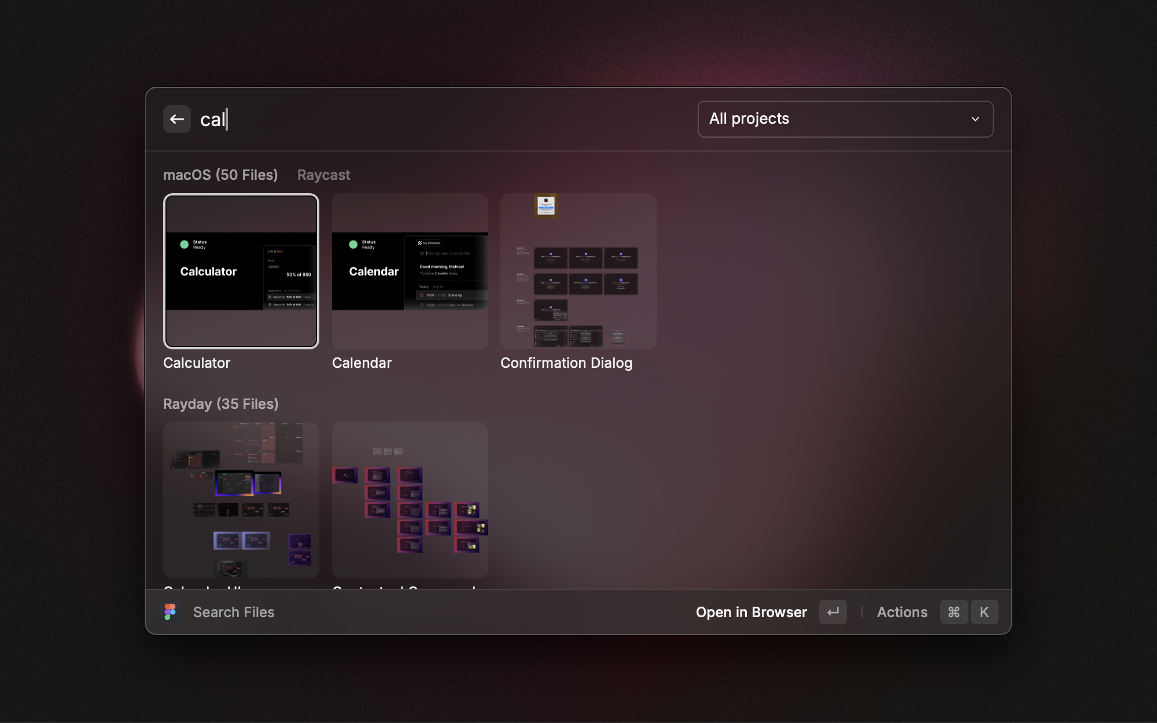The width and height of the screenshot is (1157, 723).
Task: Click the Calendar file name label
Action: [362, 363]
